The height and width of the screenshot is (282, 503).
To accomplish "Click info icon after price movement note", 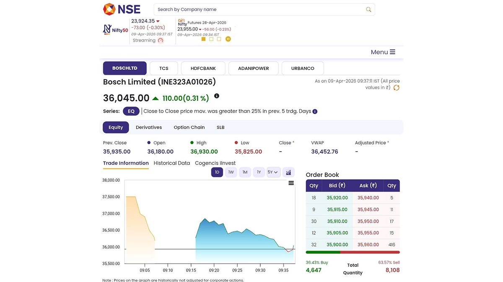I will [x=315, y=112].
